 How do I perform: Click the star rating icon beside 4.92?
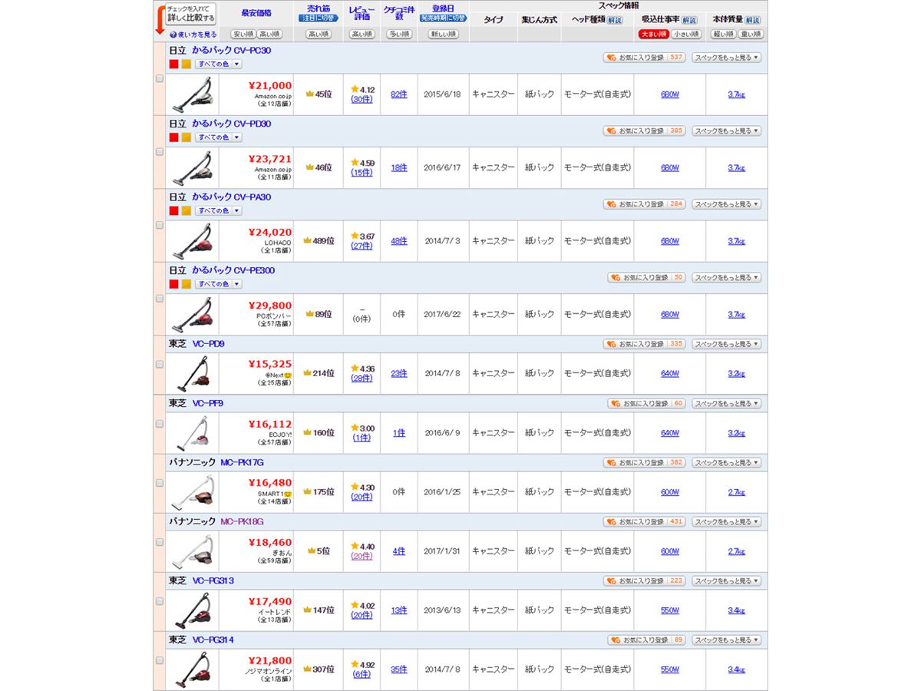[x=355, y=665]
